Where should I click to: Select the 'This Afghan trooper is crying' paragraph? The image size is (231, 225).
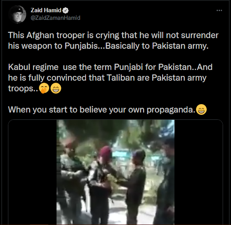coord(113,41)
